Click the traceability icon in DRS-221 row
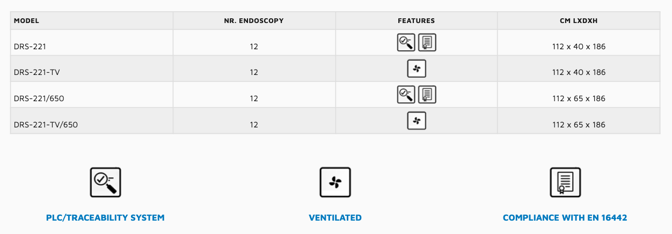 click(406, 42)
